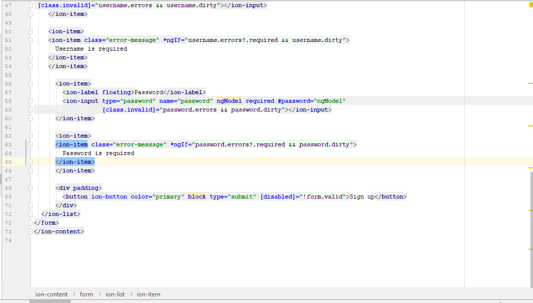The image size is (533, 303).
Task: Select form in the breadcrumb bar
Action: coord(87,294)
